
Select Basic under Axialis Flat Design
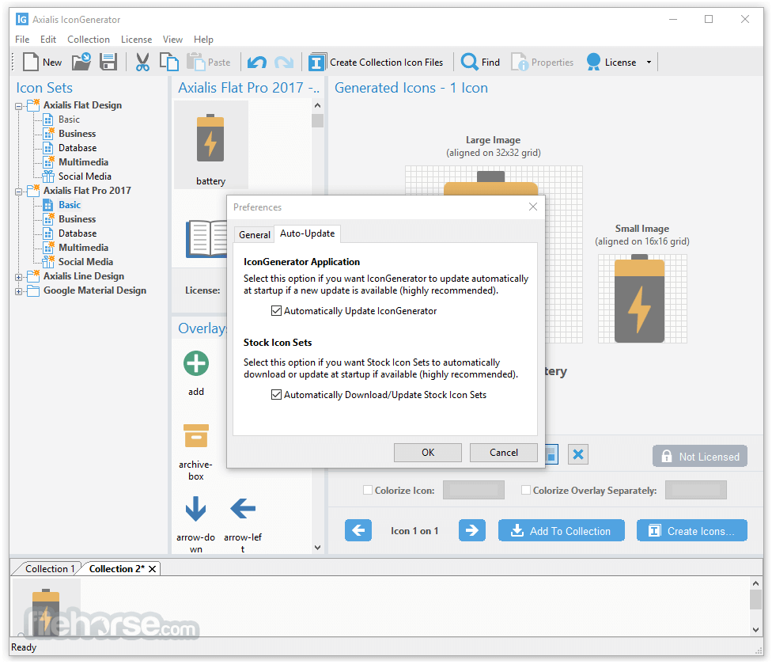click(69, 120)
